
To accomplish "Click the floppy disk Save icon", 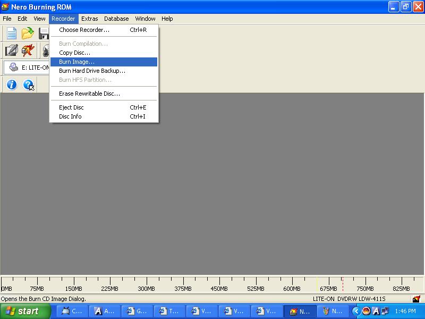I will [44, 33].
